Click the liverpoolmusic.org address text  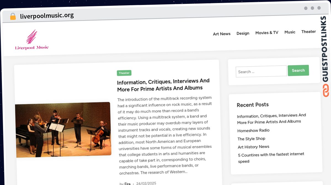(47, 15)
